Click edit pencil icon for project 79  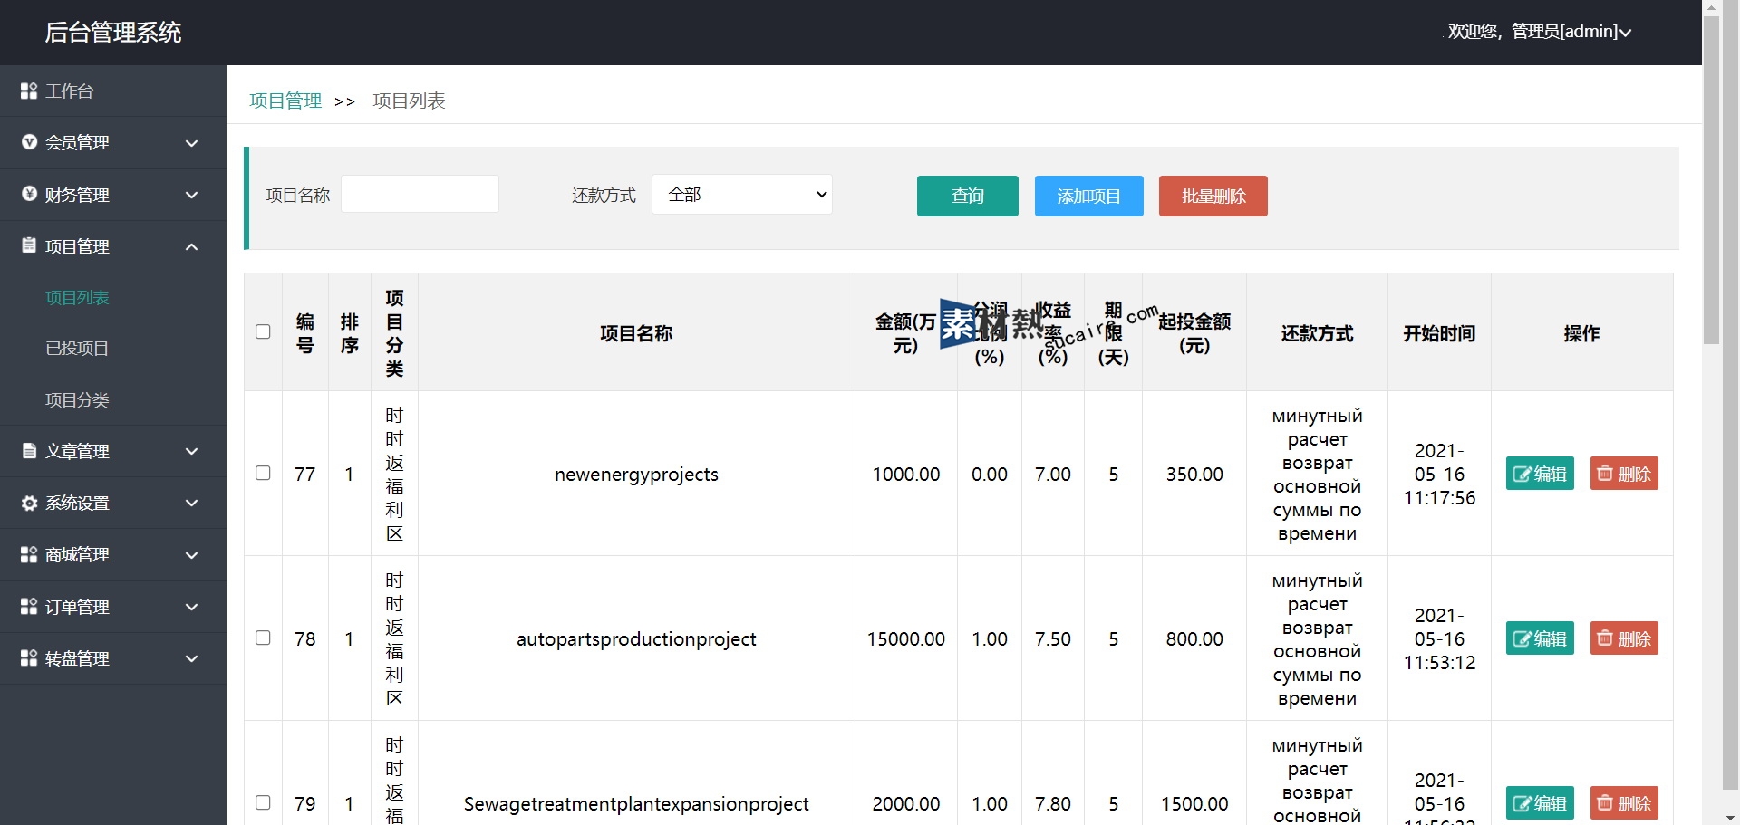click(1522, 803)
